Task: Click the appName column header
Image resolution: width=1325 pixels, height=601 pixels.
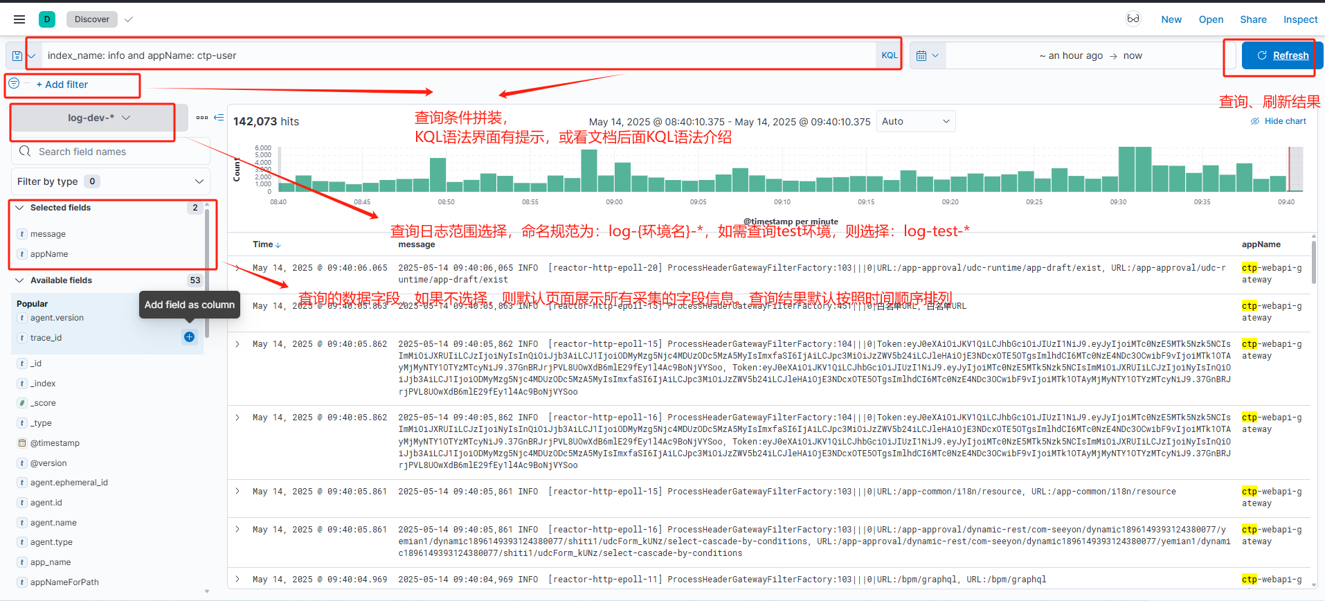Action: (x=1261, y=244)
